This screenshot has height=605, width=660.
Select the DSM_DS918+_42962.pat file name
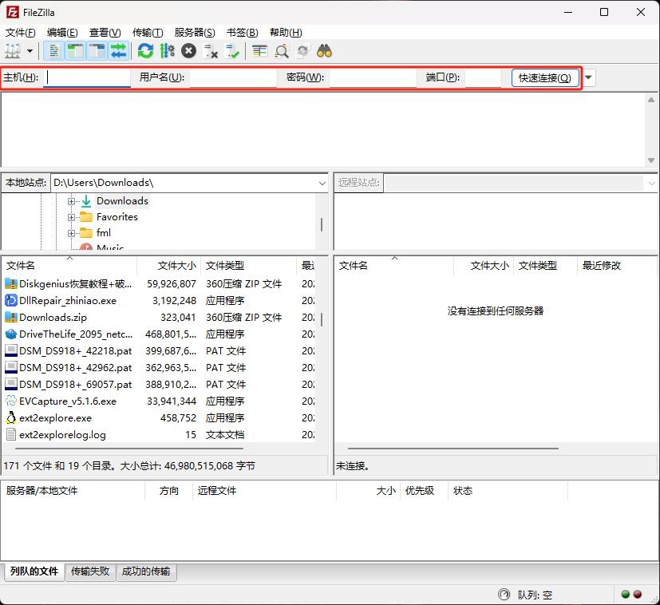(x=75, y=367)
